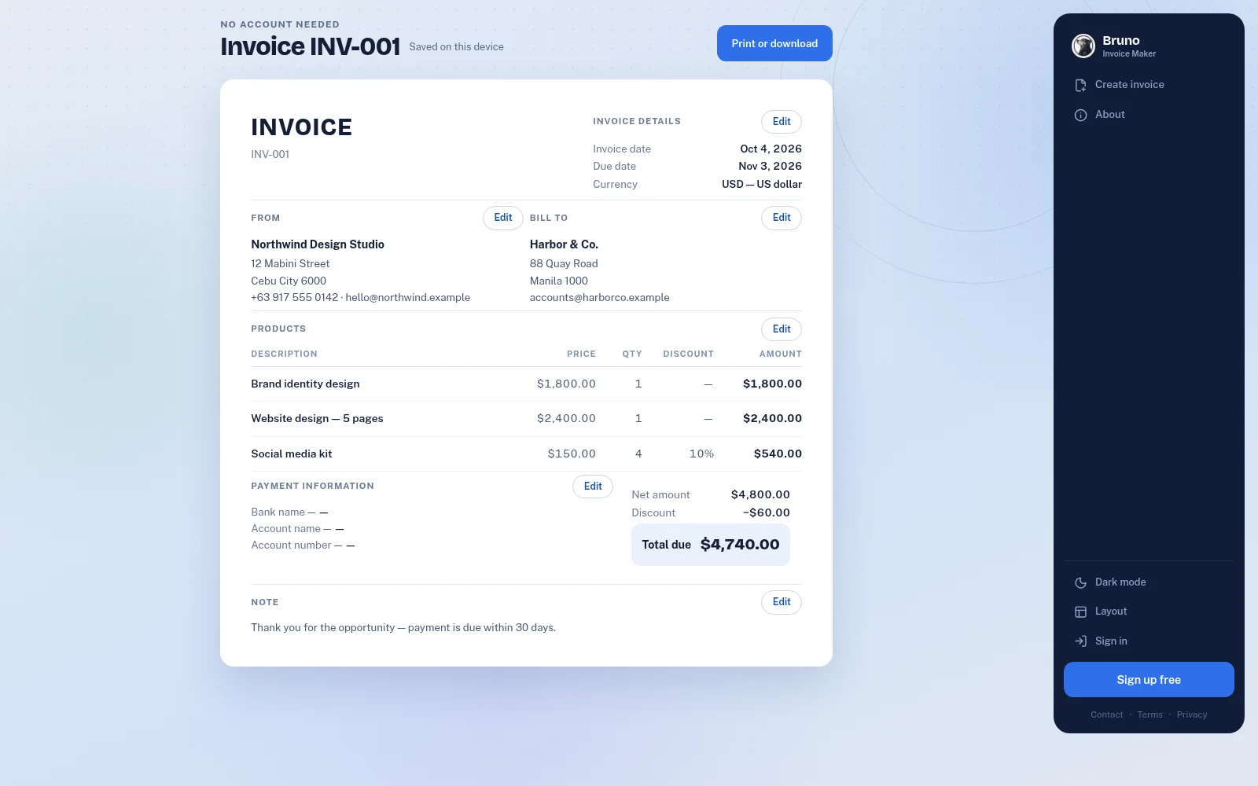Click the About info circle icon
The image size is (1258, 786).
pyautogui.click(x=1081, y=115)
